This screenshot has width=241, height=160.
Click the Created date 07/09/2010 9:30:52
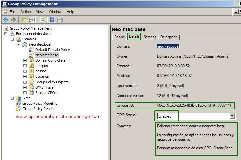click(x=173, y=66)
